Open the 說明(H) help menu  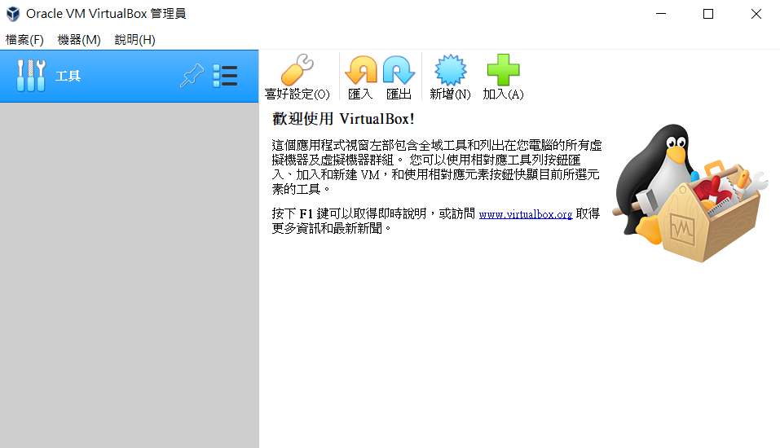coord(134,40)
